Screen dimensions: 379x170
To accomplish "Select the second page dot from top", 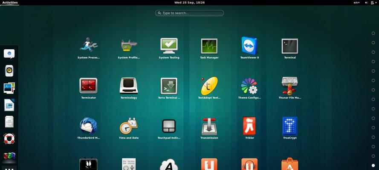I will pos(373,42).
